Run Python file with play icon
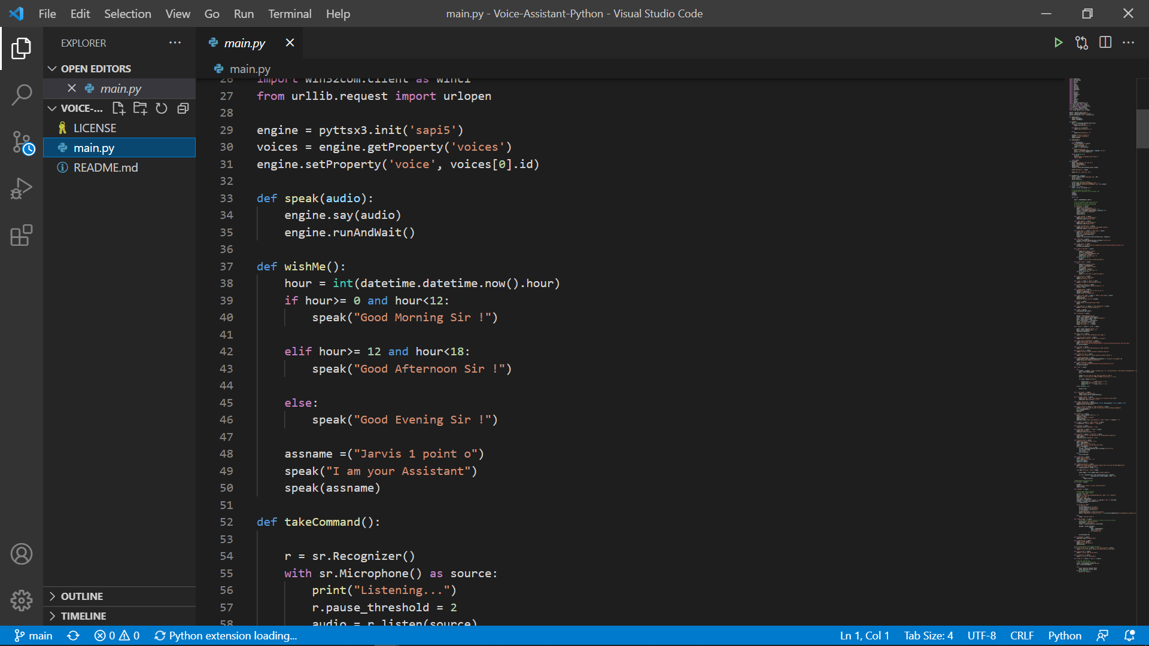 (x=1058, y=42)
